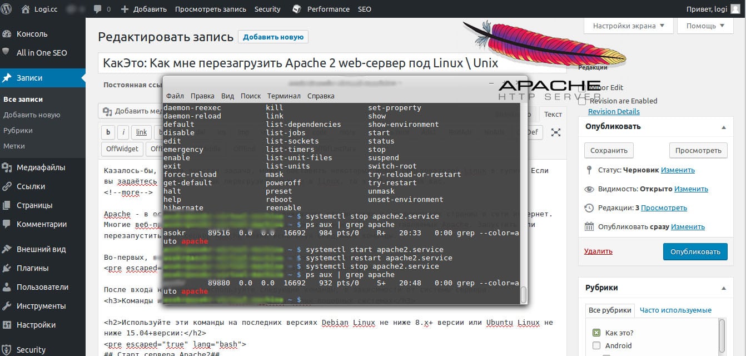Open Добавить новую in sidebar submenu
The height and width of the screenshot is (356, 746).
pos(32,115)
